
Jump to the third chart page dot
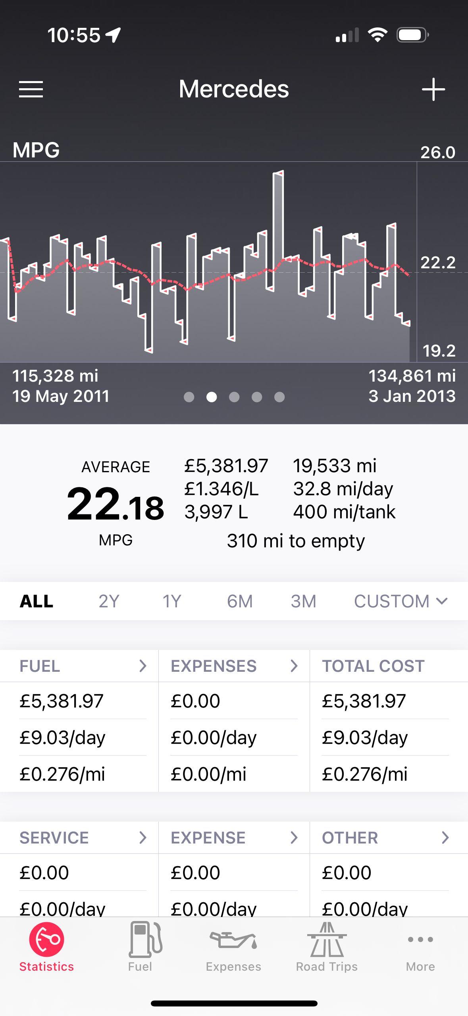(x=234, y=397)
